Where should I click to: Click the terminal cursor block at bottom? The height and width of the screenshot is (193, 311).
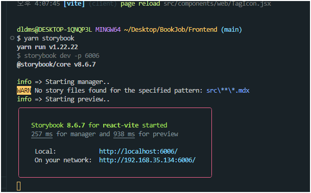pos(19,186)
